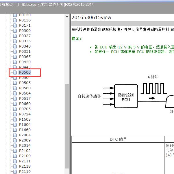
Task: Click the page icon next to P0705
Action: 15,109
